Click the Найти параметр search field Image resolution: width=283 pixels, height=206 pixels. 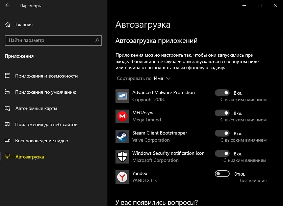tap(53, 40)
